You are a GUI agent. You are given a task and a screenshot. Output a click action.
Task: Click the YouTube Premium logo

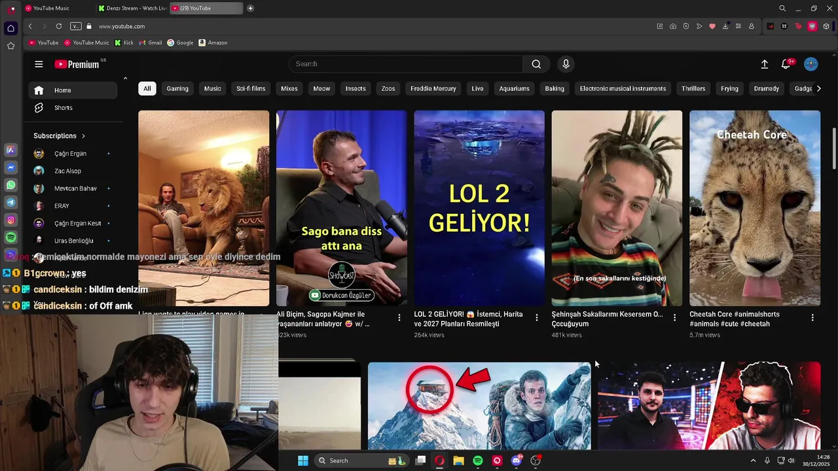77,64
